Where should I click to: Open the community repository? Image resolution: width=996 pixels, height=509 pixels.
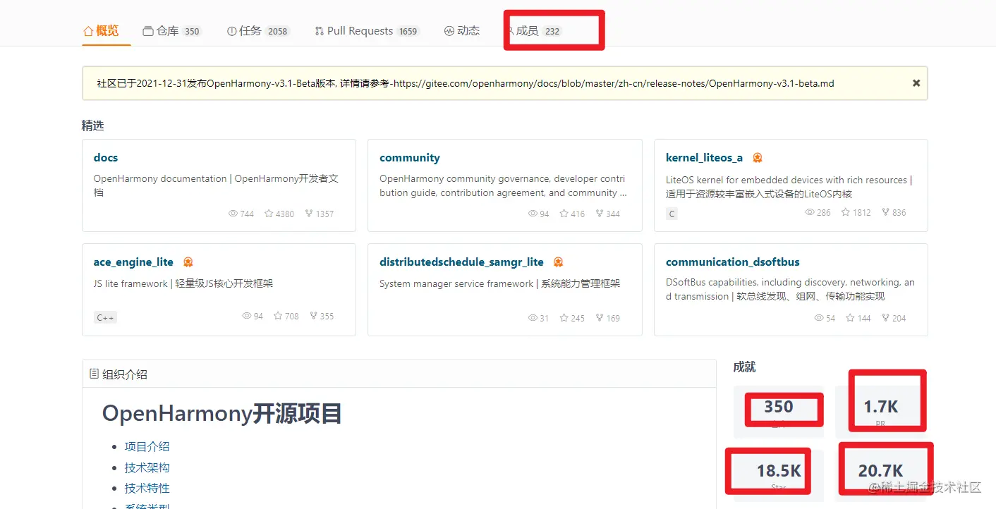click(410, 158)
